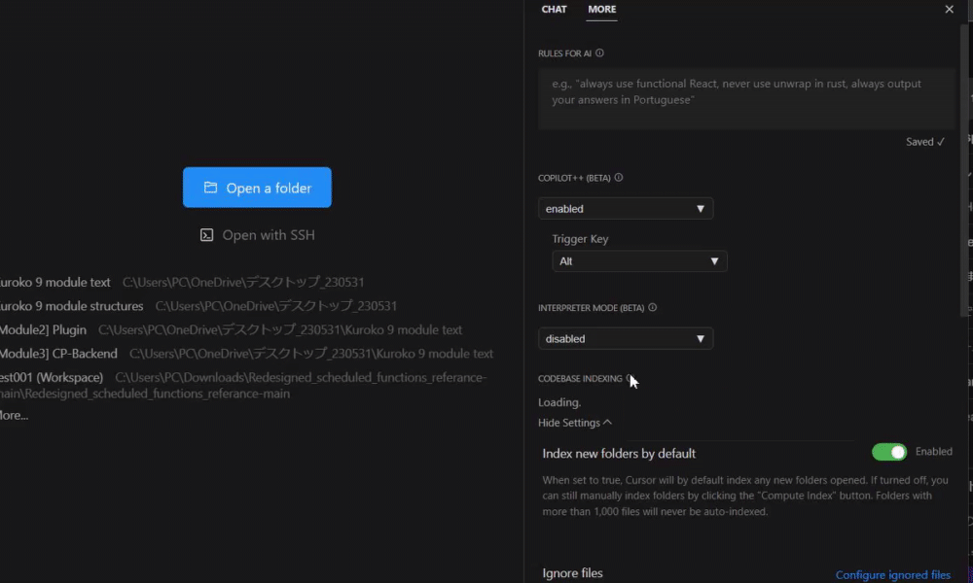This screenshot has width=973, height=583.
Task: Toggle Index new folders by default switch
Action: coord(889,452)
